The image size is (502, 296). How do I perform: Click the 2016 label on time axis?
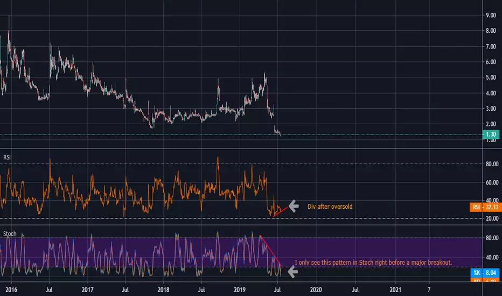[11, 290]
